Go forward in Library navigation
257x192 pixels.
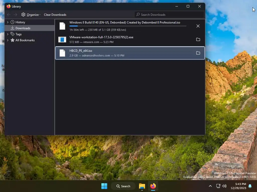pyautogui.click(x=15, y=15)
